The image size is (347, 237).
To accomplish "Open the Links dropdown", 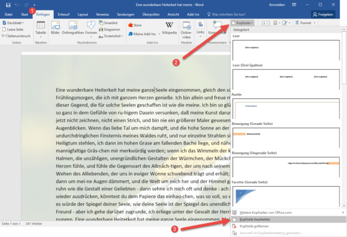I will pyautogui.click(x=200, y=29).
